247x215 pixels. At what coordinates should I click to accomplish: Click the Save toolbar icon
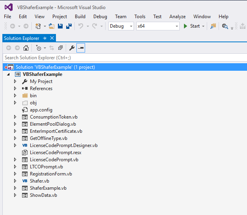(60, 26)
